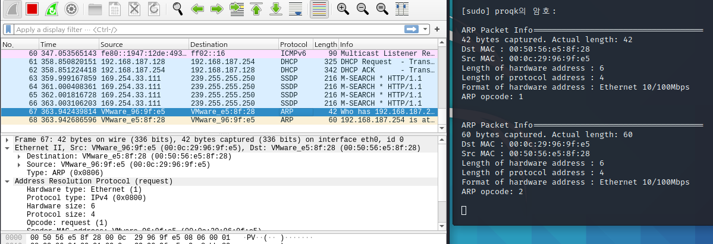The image size is (713, 244).
Task: Select packet 65 SSDP M-SEARCH row
Action: (219, 95)
